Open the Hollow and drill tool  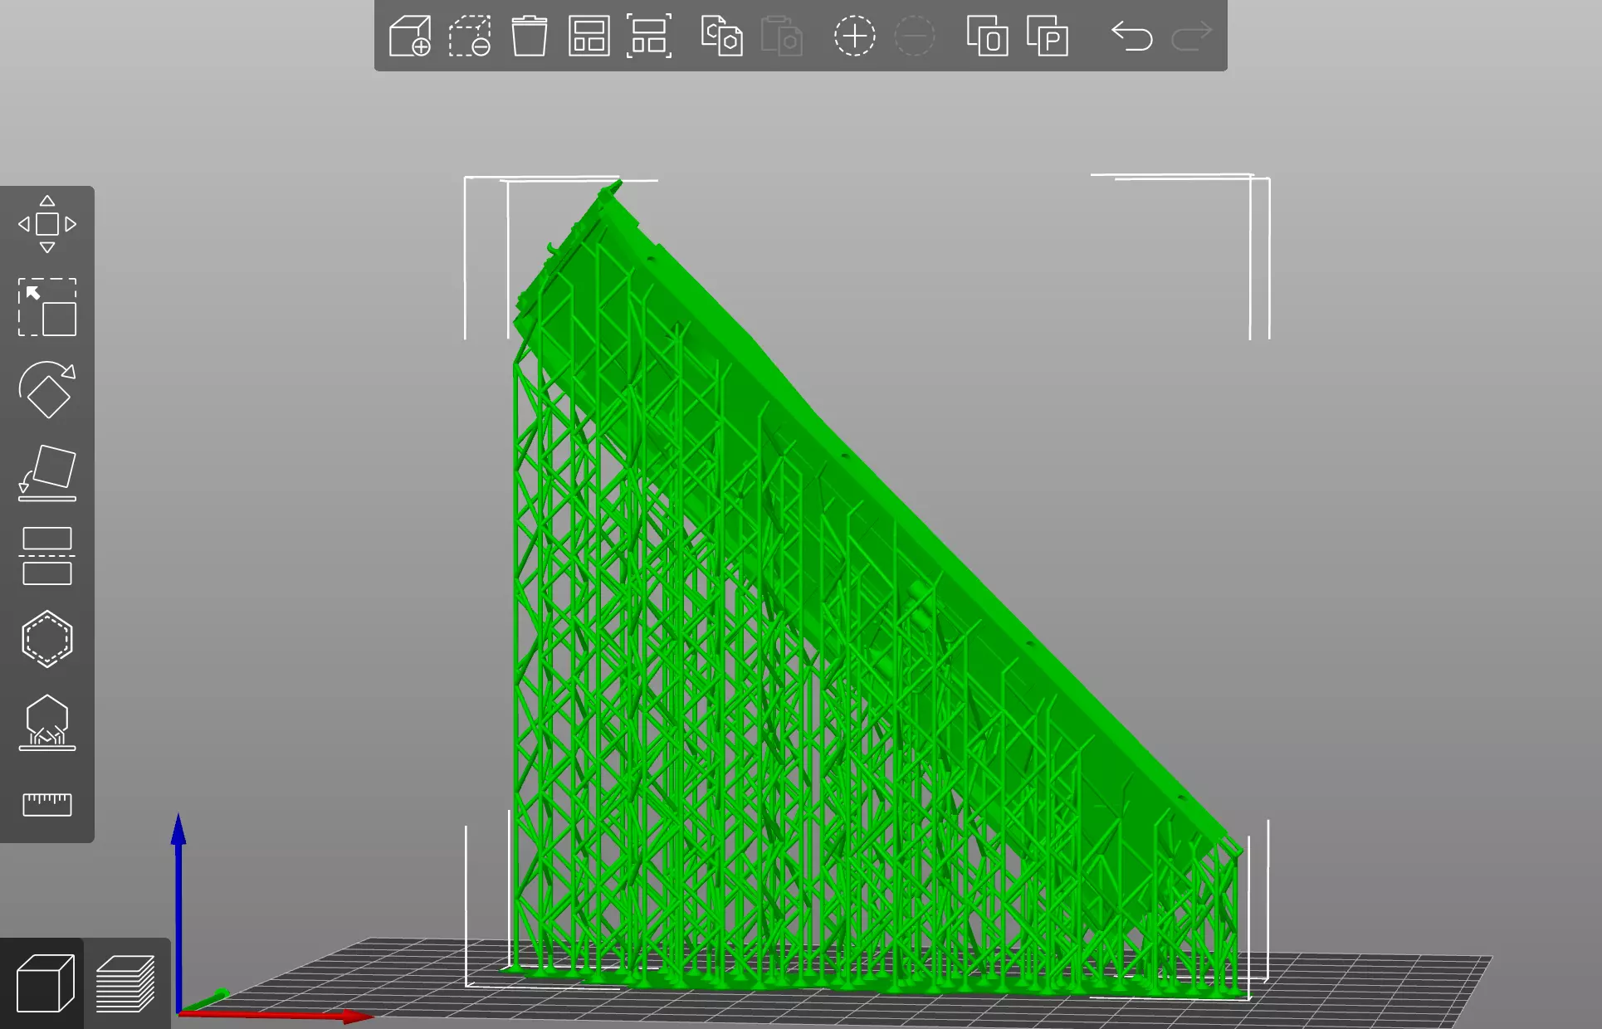coord(47,638)
